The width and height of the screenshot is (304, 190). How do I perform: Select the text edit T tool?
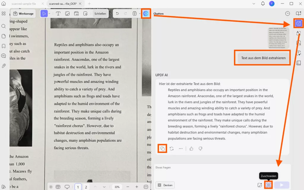(x=58, y=14)
